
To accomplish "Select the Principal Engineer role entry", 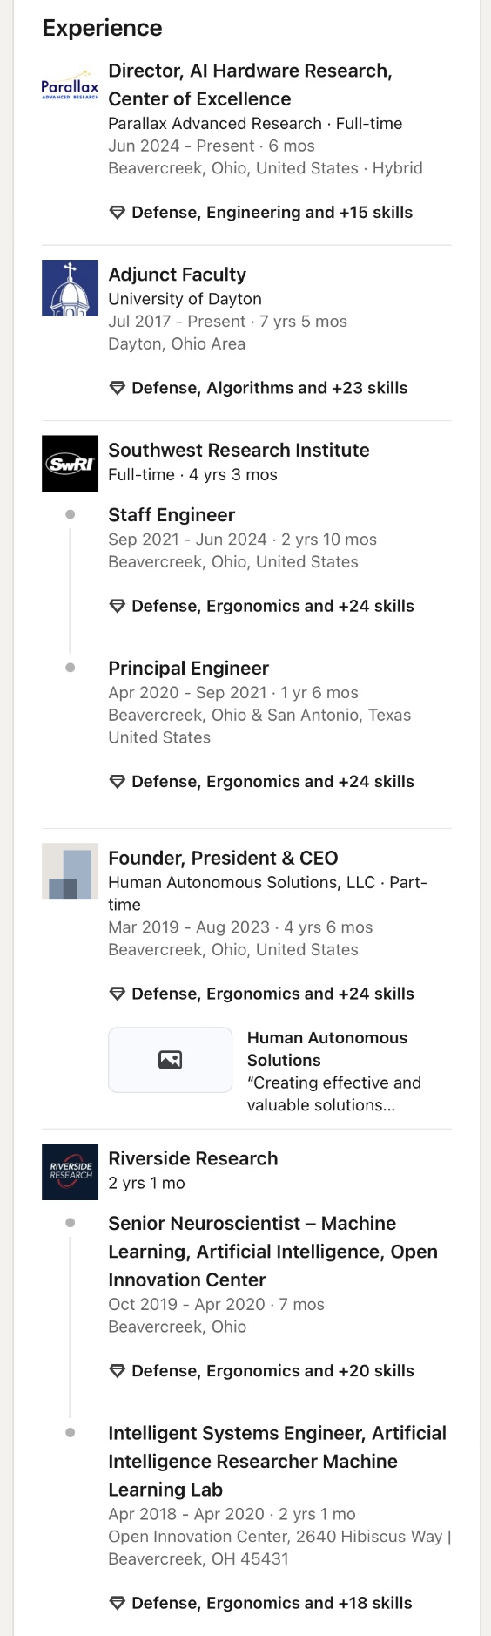I will 188,669.
